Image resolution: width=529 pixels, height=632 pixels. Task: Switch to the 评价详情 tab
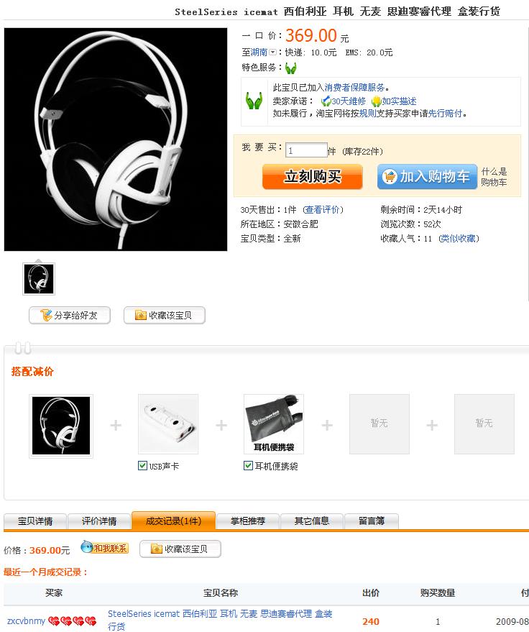pos(99,521)
